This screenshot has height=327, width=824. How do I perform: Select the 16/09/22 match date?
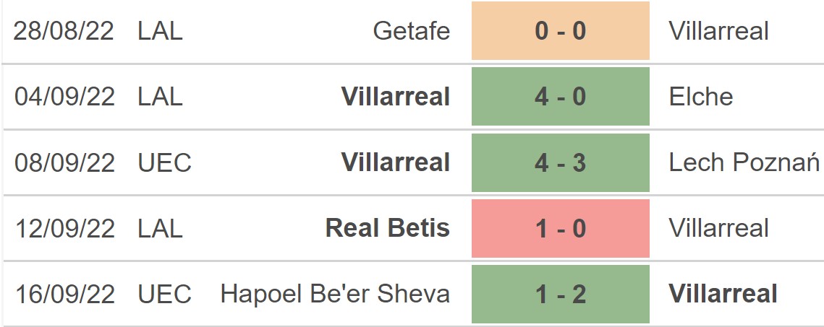[x=64, y=295]
